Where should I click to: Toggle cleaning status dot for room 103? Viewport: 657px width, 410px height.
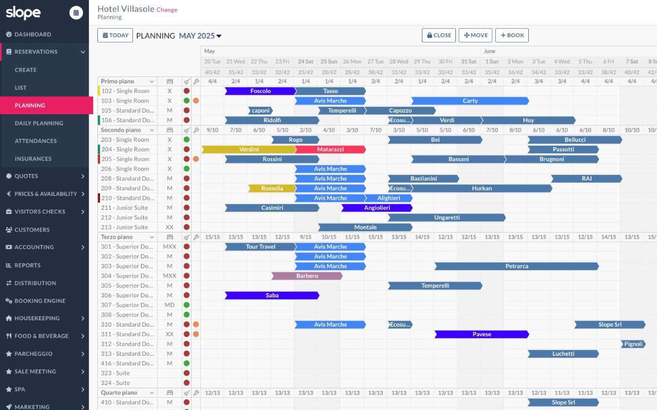pyautogui.click(x=187, y=101)
